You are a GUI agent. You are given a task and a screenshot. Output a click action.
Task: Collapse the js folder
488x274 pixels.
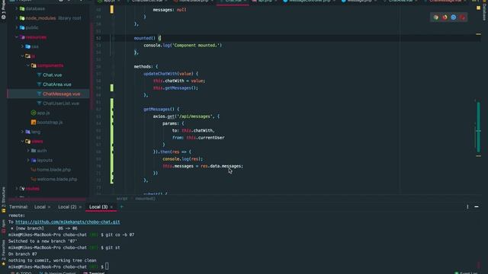click(x=22, y=56)
